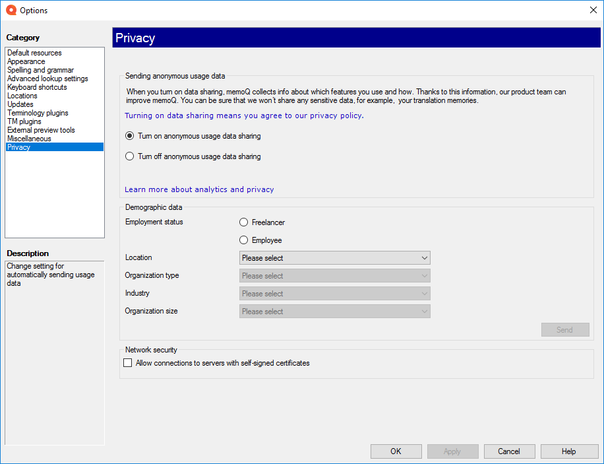This screenshot has width=604, height=464.
Task: Open Default resources category
Action: [55, 53]
